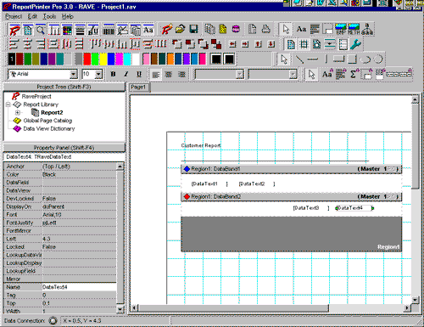Viewport: 424px width, 327px height.
Task: Toggle Bold text formatting
Action: point(113,74)
